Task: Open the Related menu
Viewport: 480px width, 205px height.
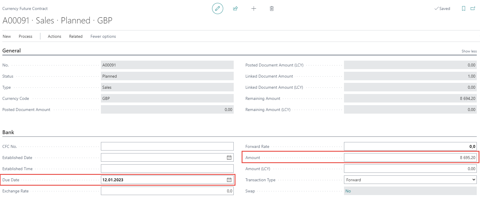Action: coord(76,36)
